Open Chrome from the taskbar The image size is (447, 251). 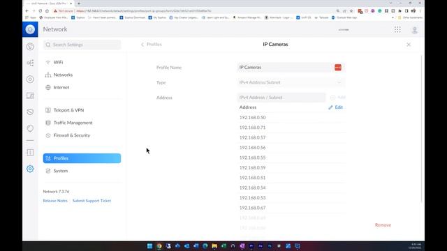click(159, 246)
